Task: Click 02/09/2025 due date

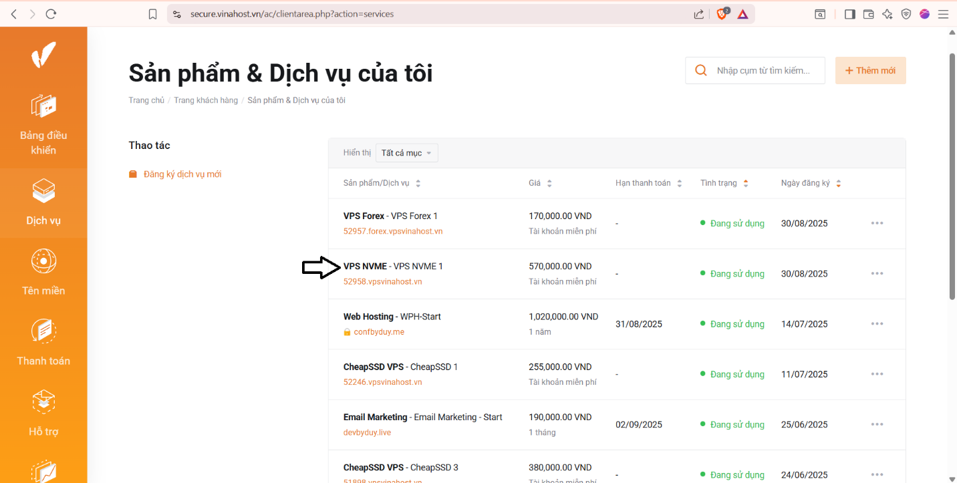Action: click(639, 424)
